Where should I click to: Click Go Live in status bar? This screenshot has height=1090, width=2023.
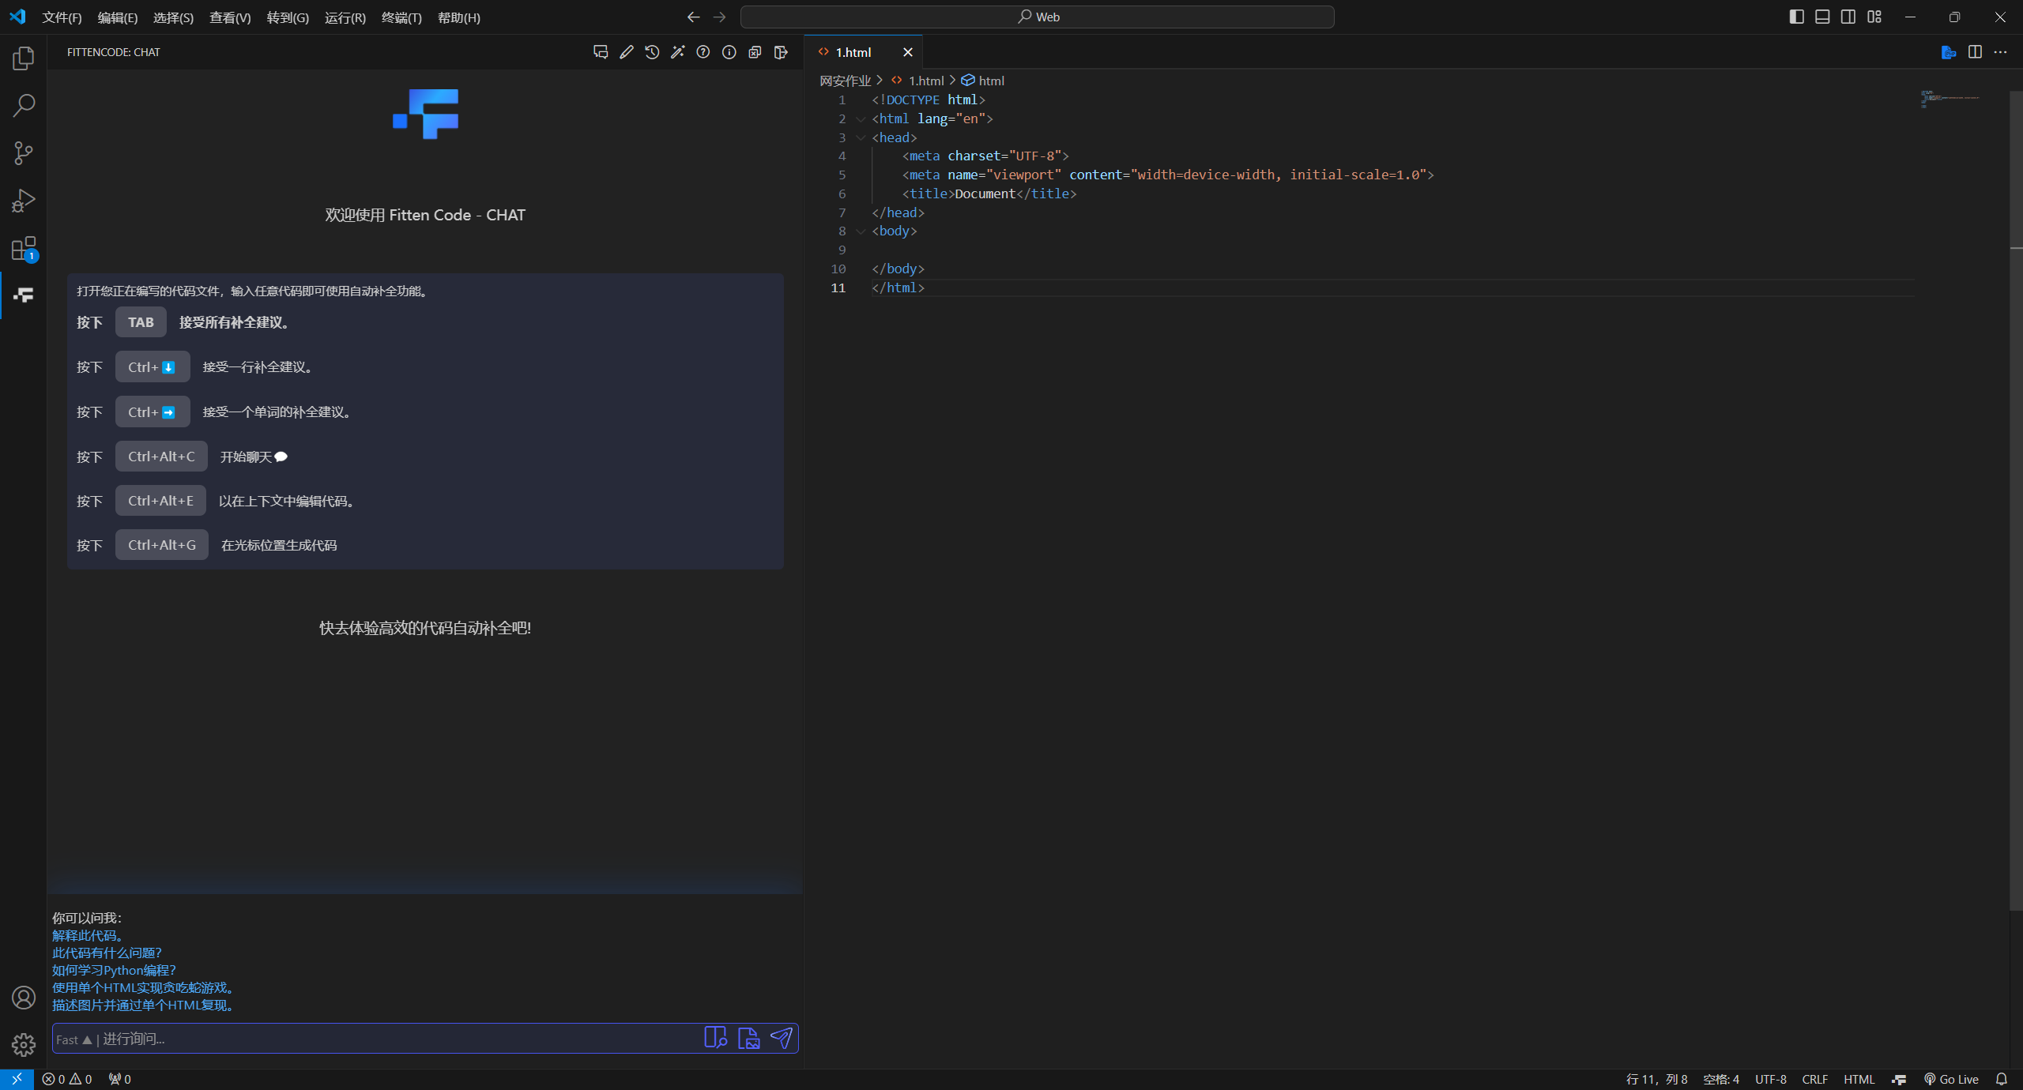(x=1951, y=1079)
